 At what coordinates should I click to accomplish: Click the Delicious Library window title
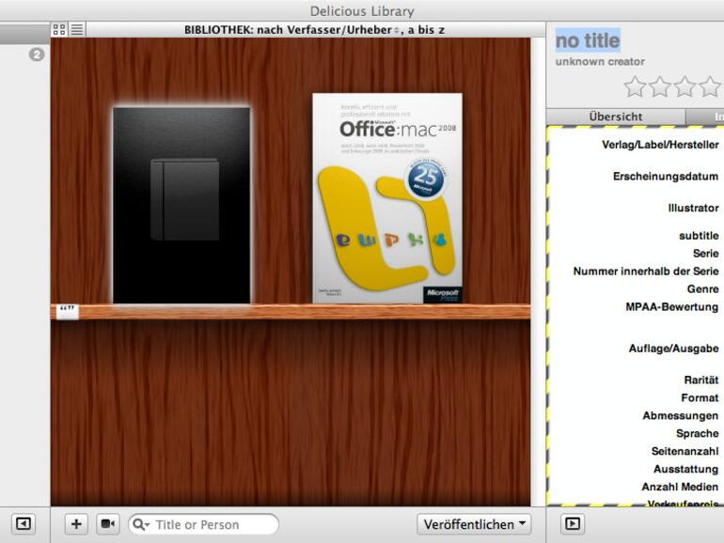coord(362,11)
